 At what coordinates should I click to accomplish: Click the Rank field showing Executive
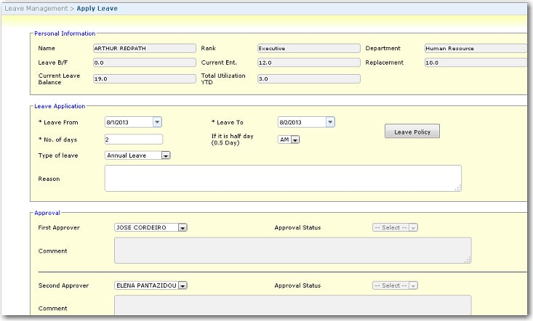308,49
